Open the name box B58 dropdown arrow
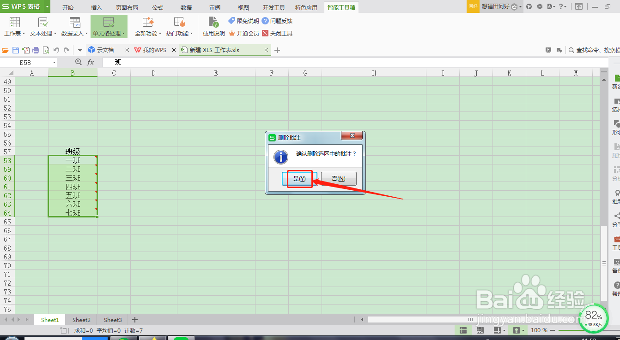620x340 pixels. point(54,62)
